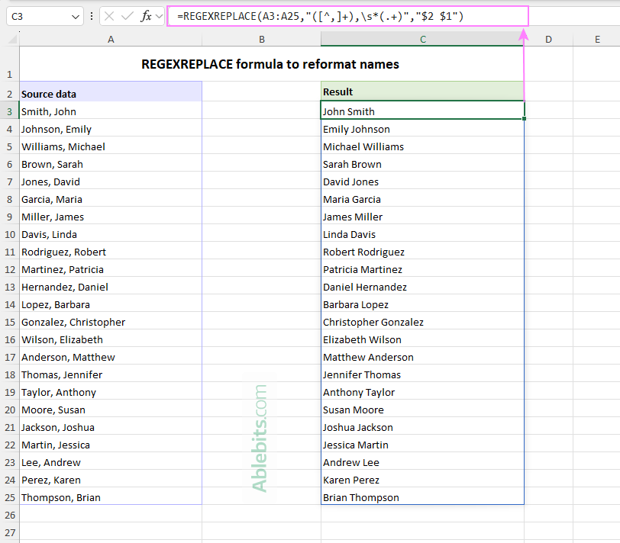
Task: Select row 2 header
Action: (x=9, y=92)
